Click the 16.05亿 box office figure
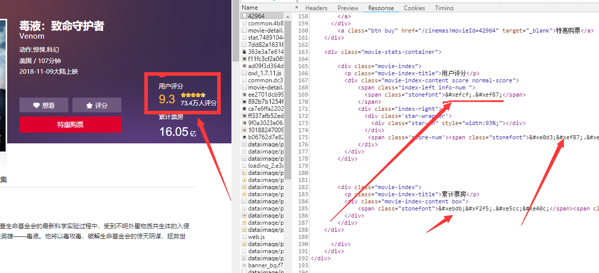Image resolution: width=599 pixels, height=273 pixels. pyautogui.click(x=177, y=132)
